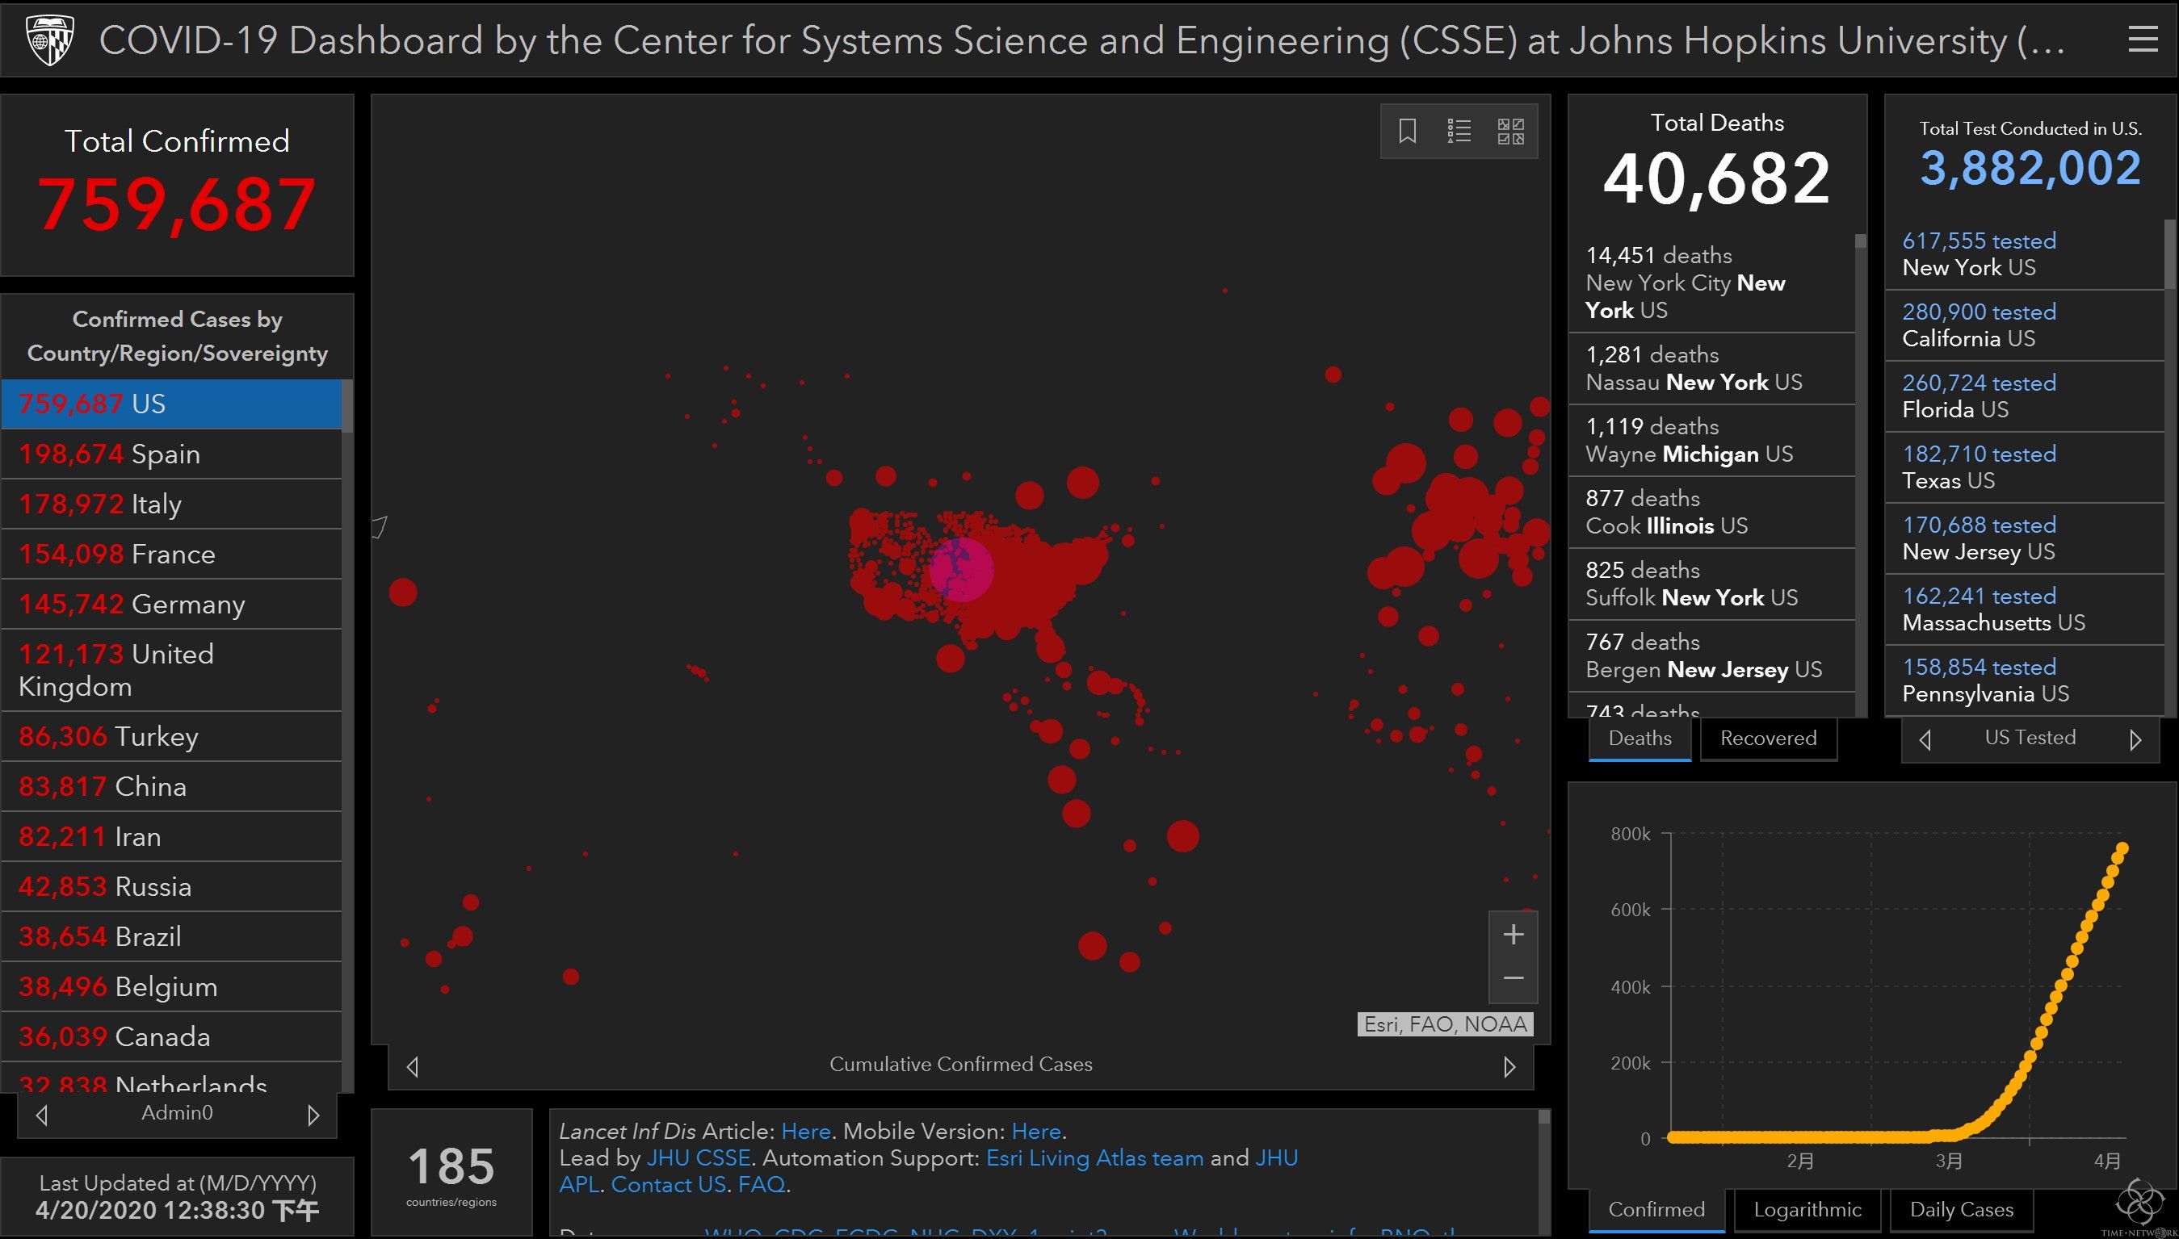The width and height of the screenshot is (2179, 1239).
Task: Switch to the Recovered tab
Action: click(1768, 739)
